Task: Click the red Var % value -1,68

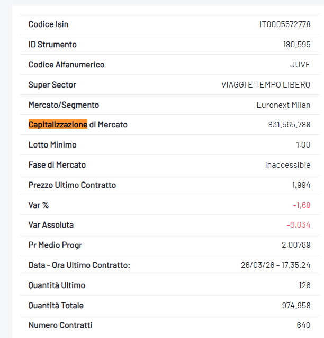Action: pos(301,205)
